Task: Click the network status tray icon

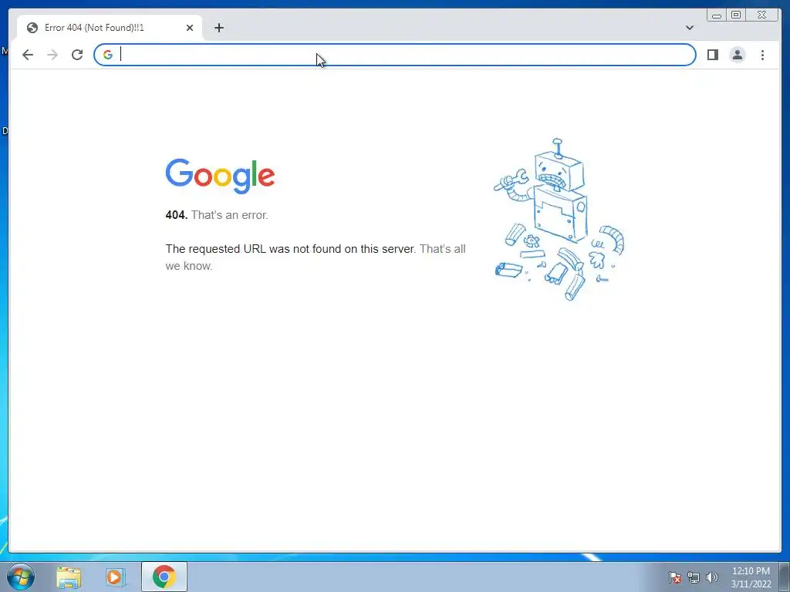Action: (694, 577)
